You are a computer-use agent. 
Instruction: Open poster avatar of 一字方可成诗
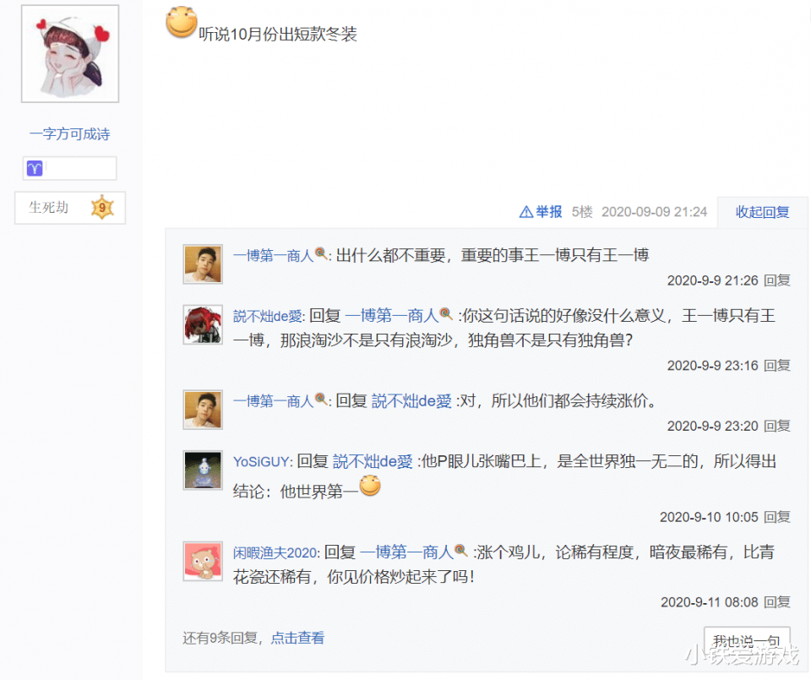(x=70, y=54)
